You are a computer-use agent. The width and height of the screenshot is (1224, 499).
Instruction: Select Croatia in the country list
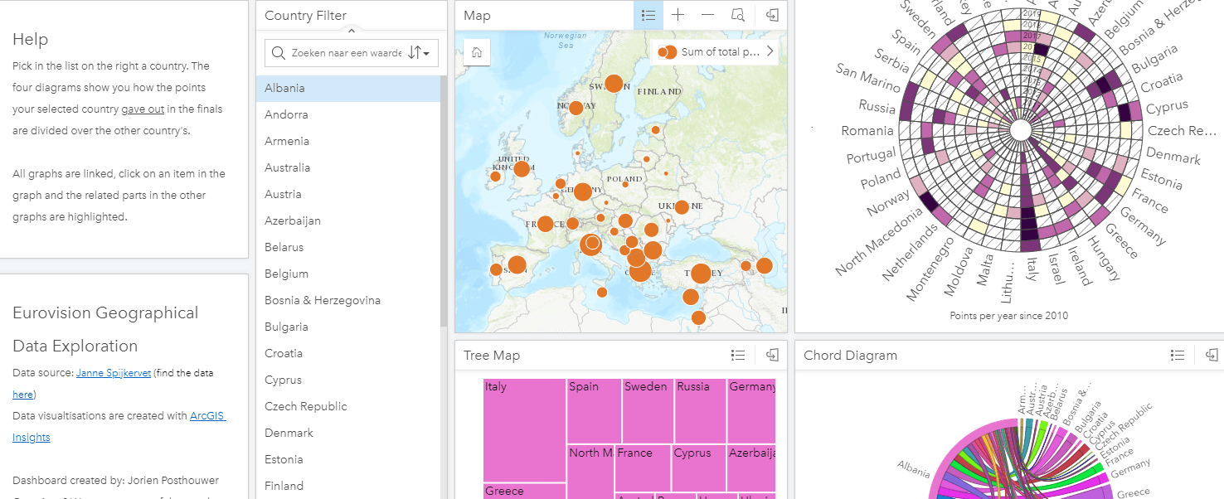348,353
